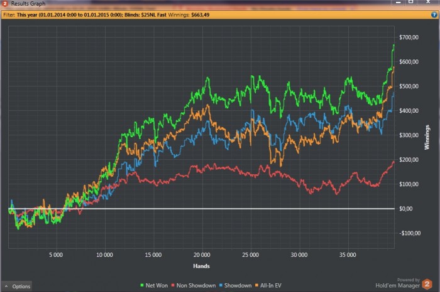Click the 10 000 hands axis label
The image size is (440, 292).
pos(104,255)
